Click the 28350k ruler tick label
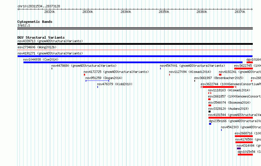Viewport: 261px width, 166px height. pyautogui.click(x=164, y=12)
